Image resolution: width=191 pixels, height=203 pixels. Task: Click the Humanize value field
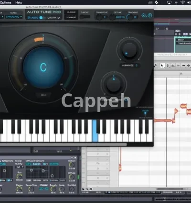point(137,66)
